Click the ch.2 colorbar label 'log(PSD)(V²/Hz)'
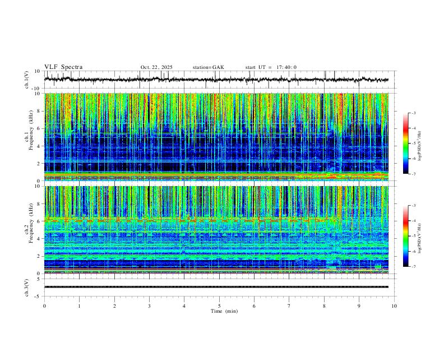The height and width of the screenshot is (343, 444). click(420, 238)
